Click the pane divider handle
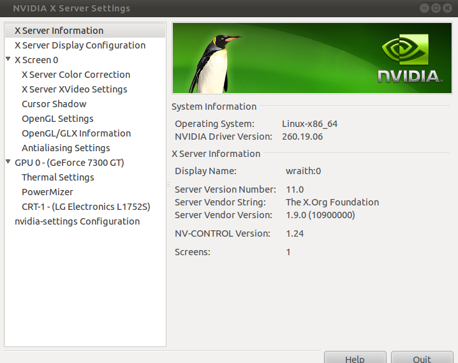This screenshot has width=458, height=363. click(168, 184)
